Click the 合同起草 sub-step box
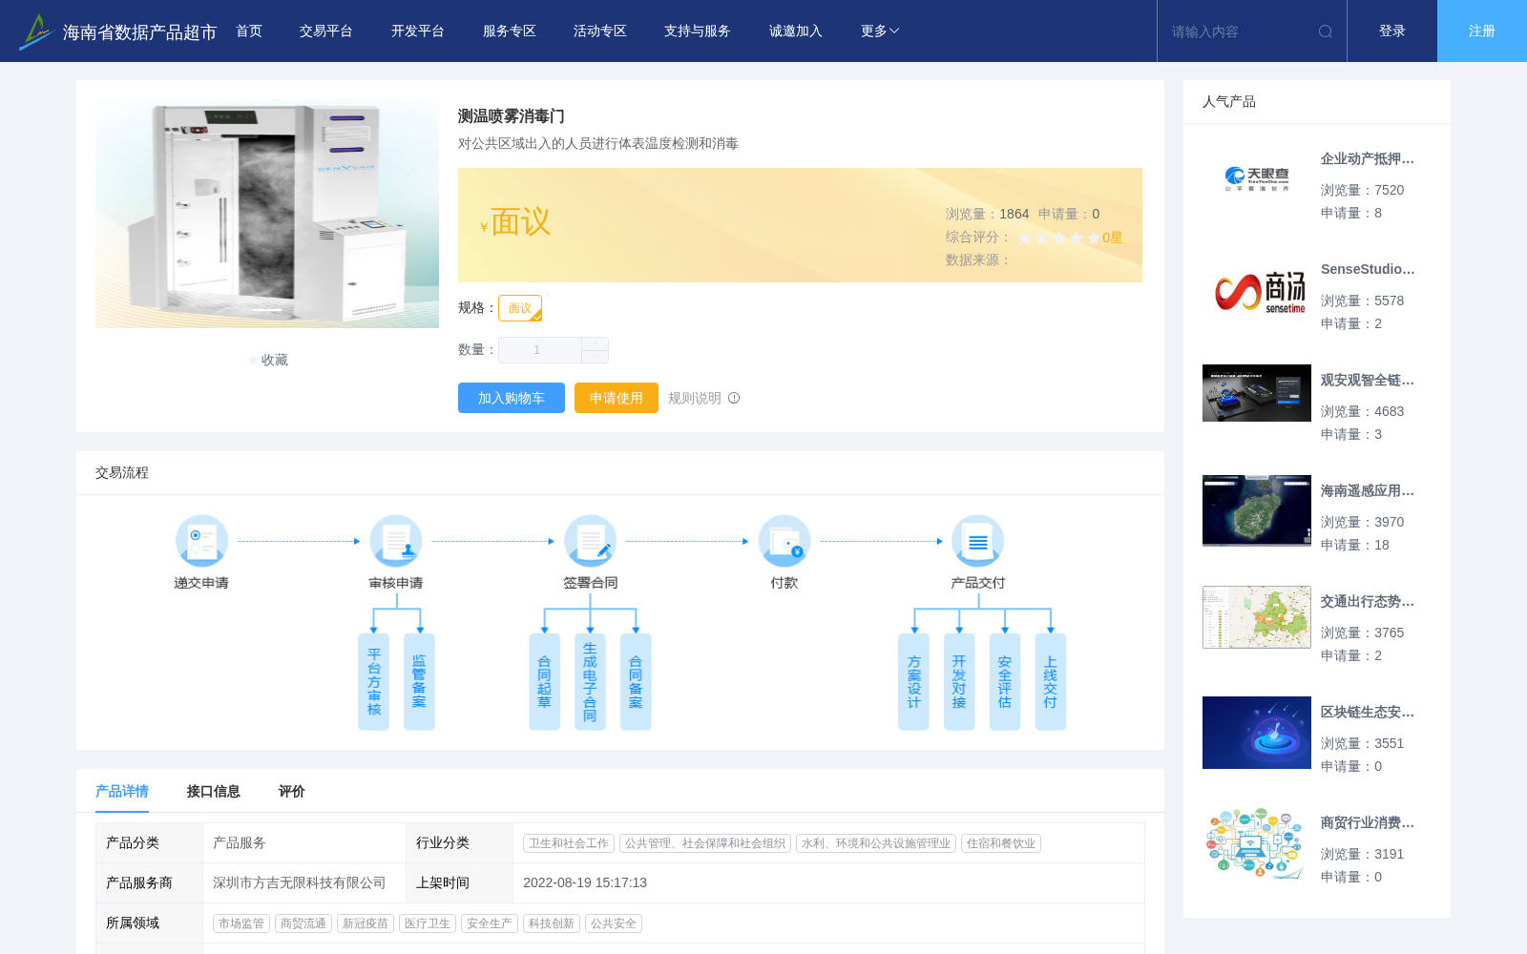This screenshot has width=1527, height=954. (x=544, y=682)
